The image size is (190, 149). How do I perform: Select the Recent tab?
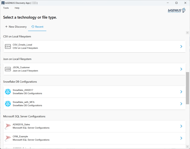pyautogui.click(x=37, y=27)
